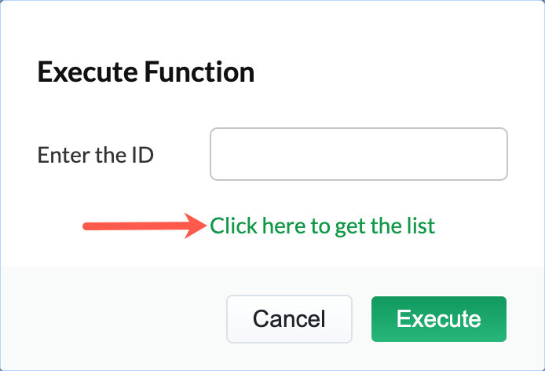Run the function using Execute
The image size is (545, 371).
pos(438,319)
